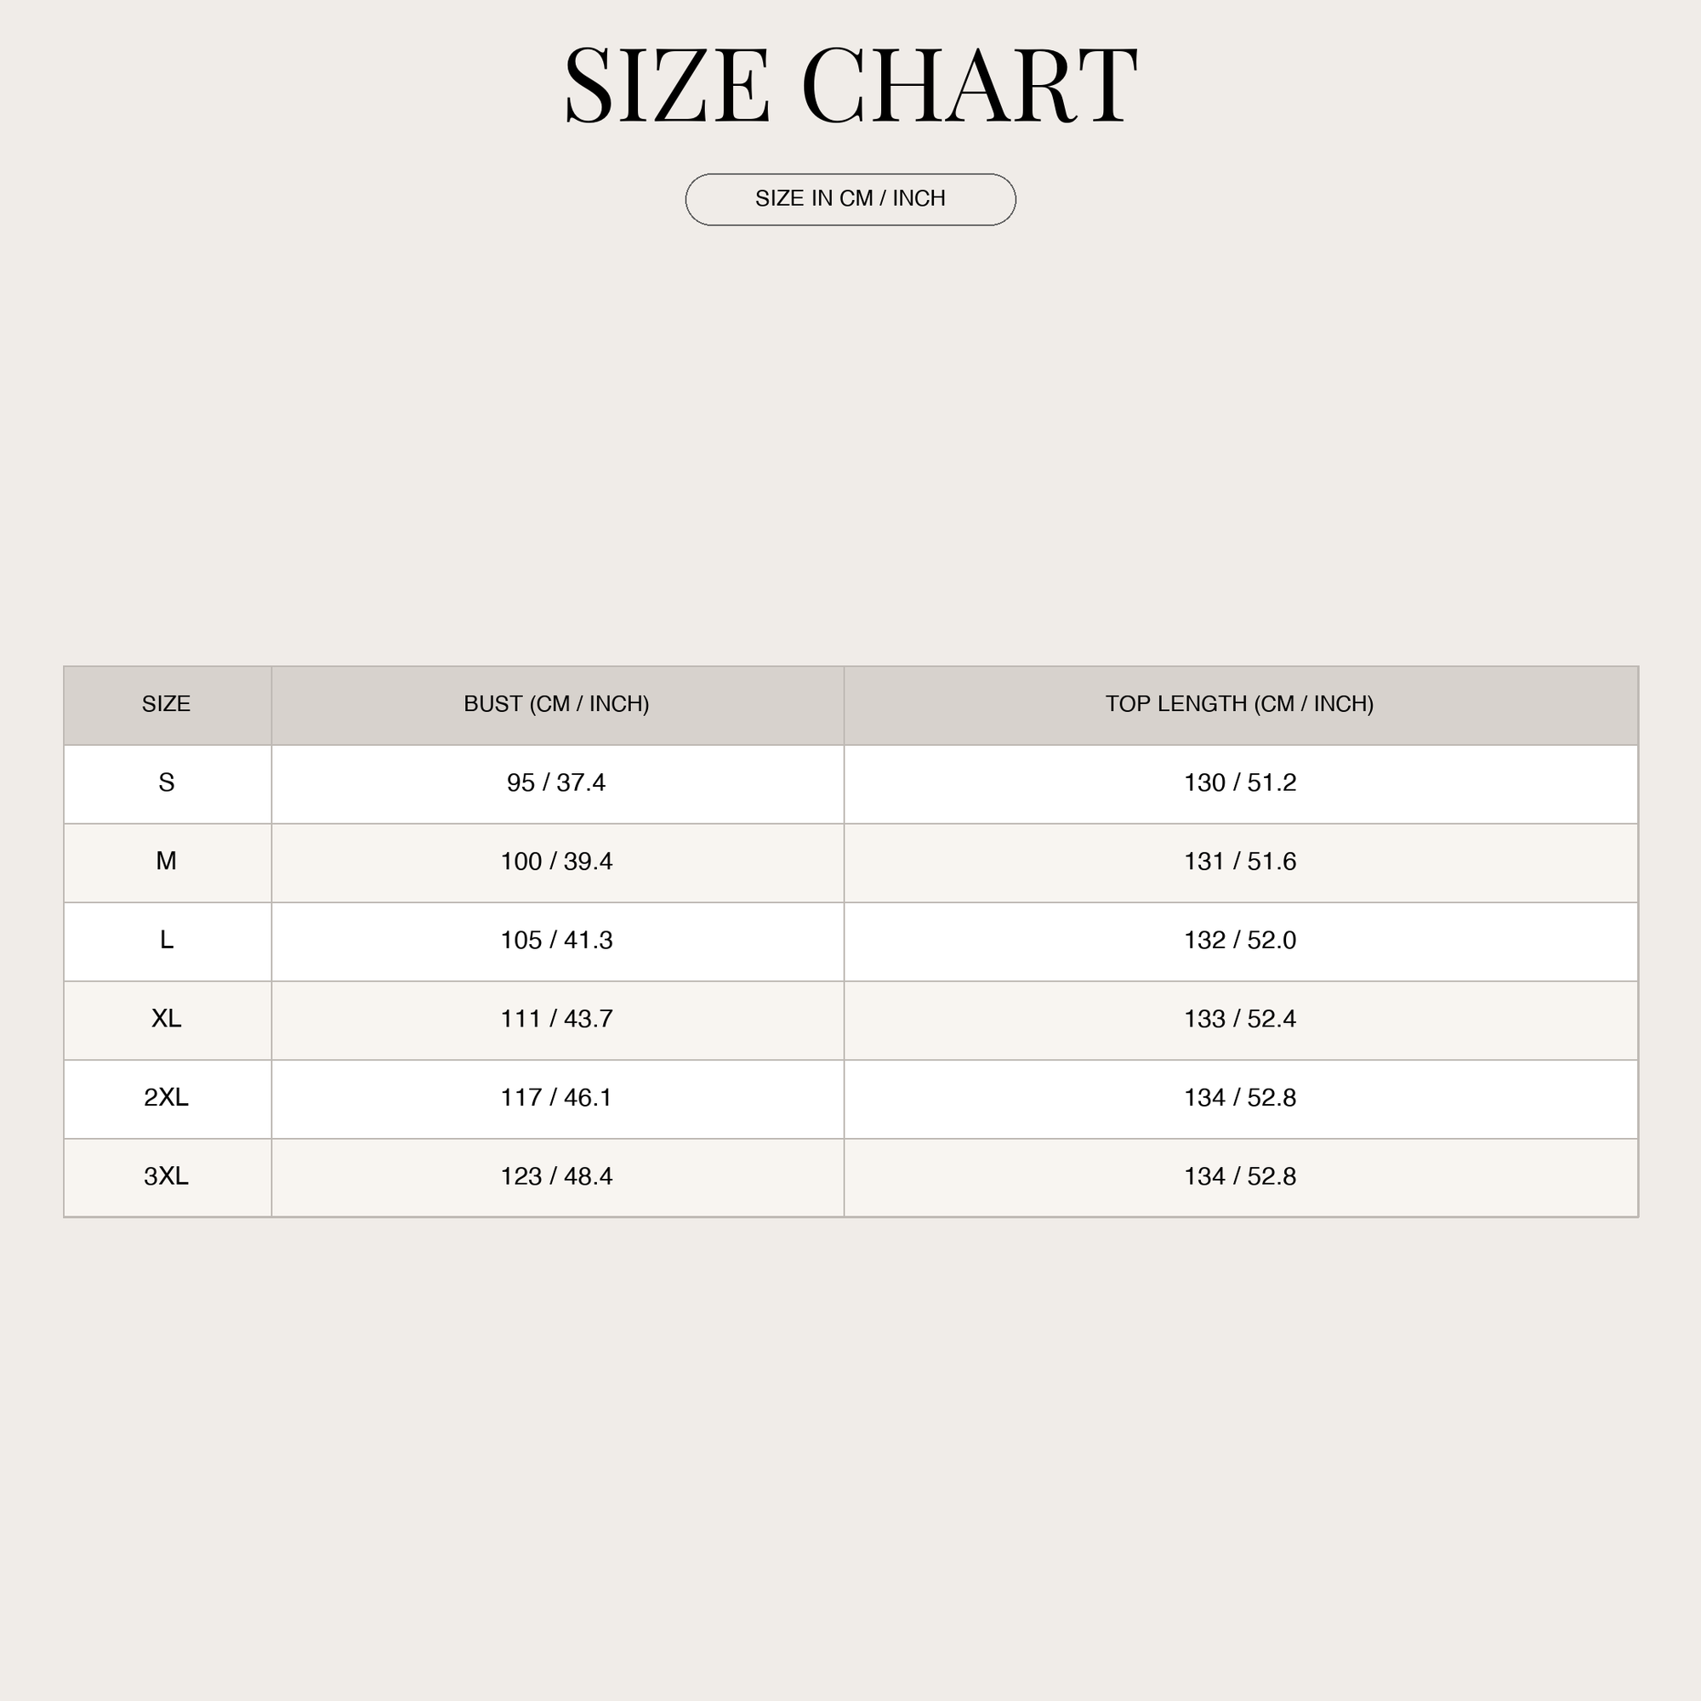This screenshot has width=1701, height=1701.
Task: Click the S size row label
Action: [x=167, y=782]
